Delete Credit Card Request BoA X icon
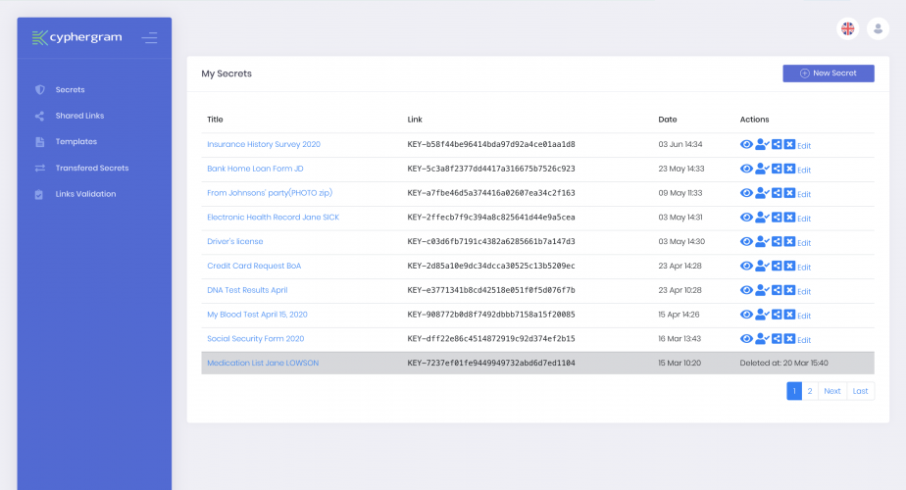This screenshot has width=906, height=490. tap(790, 266)
